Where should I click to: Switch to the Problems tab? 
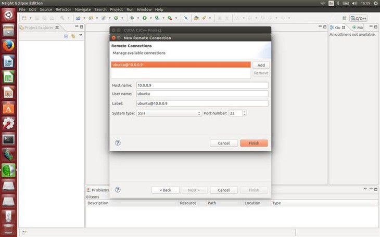pos(98,190)
